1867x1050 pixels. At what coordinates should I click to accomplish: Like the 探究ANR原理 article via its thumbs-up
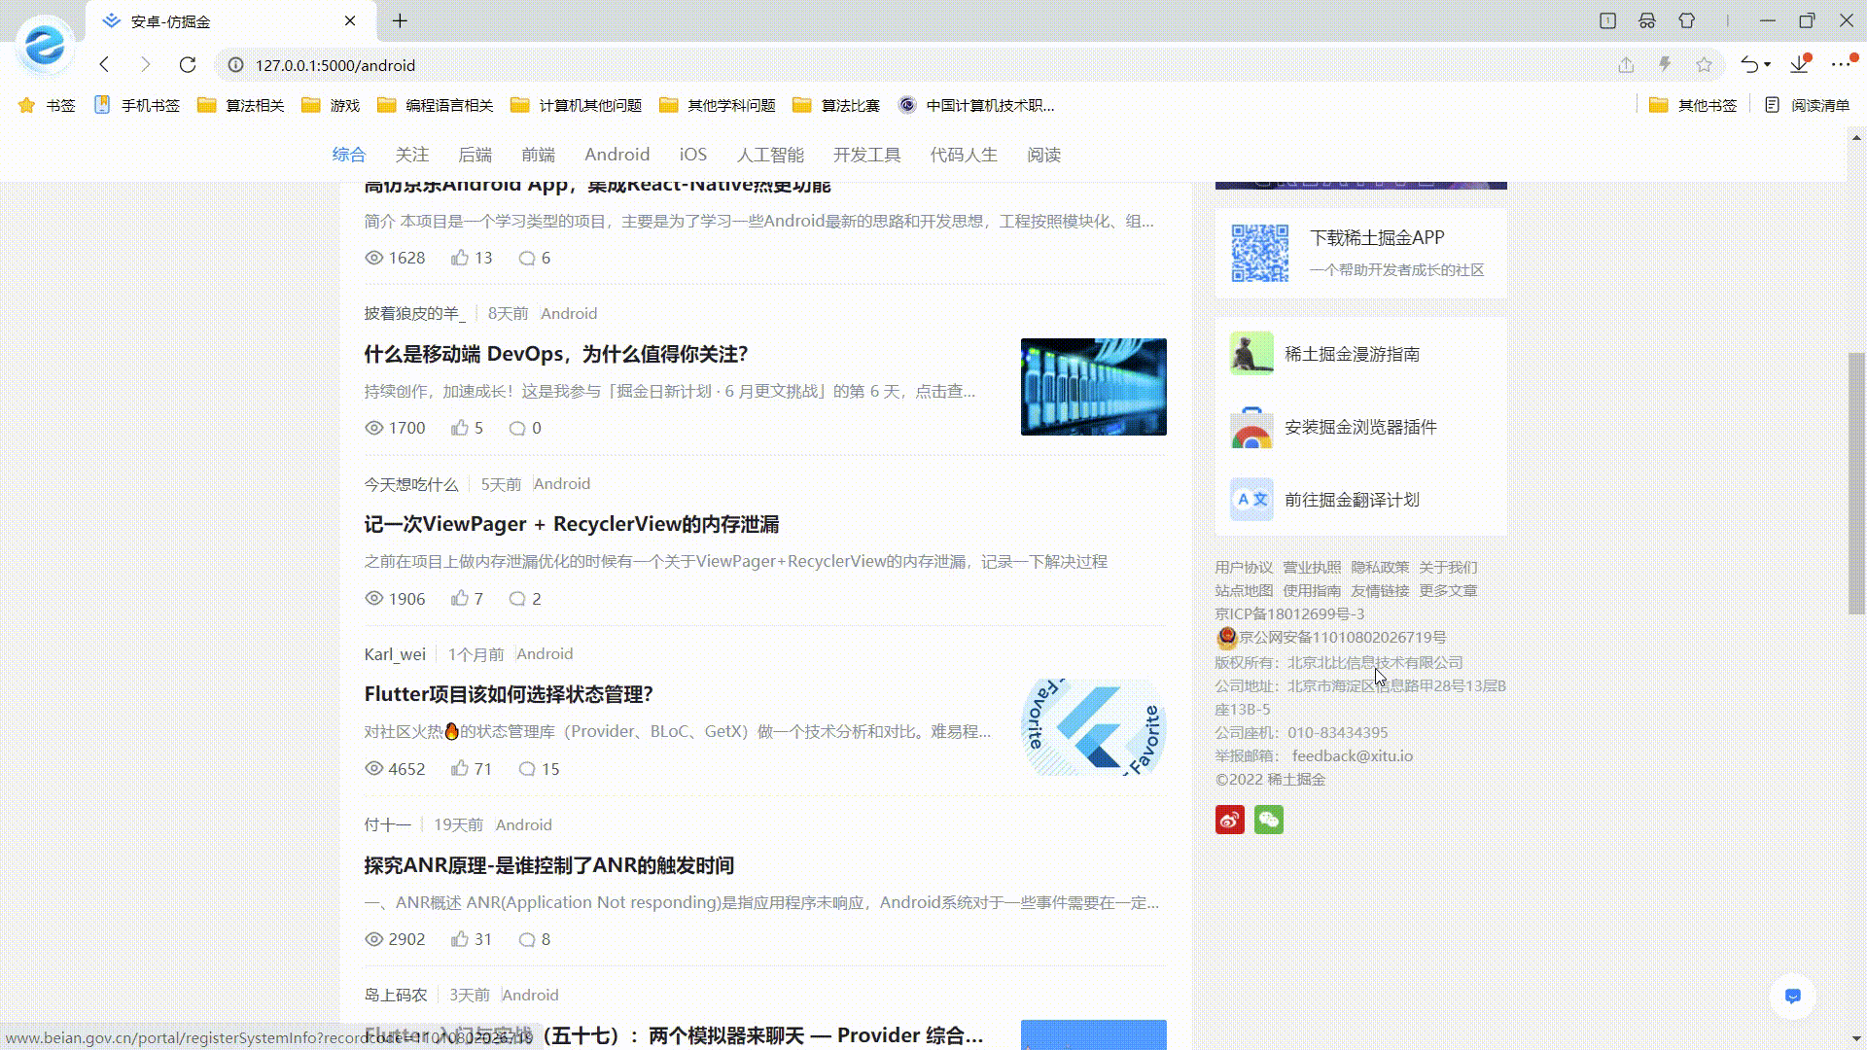coord(460,939)
